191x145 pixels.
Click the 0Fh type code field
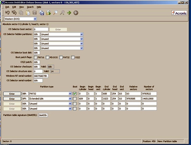25,99
